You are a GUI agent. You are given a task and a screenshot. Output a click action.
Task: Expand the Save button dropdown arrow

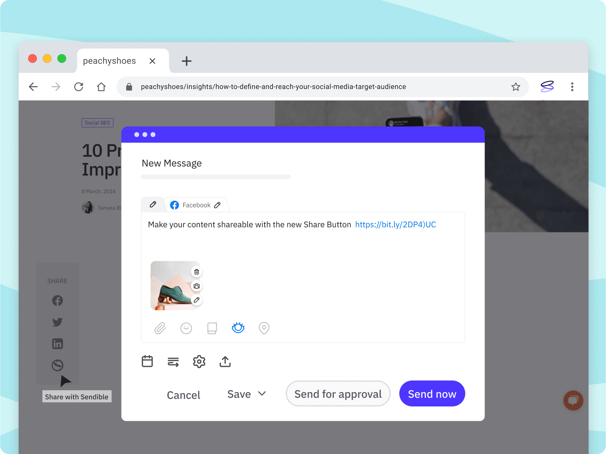[263, 394]
